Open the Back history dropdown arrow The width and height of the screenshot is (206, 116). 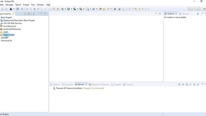tap(143, 9)
